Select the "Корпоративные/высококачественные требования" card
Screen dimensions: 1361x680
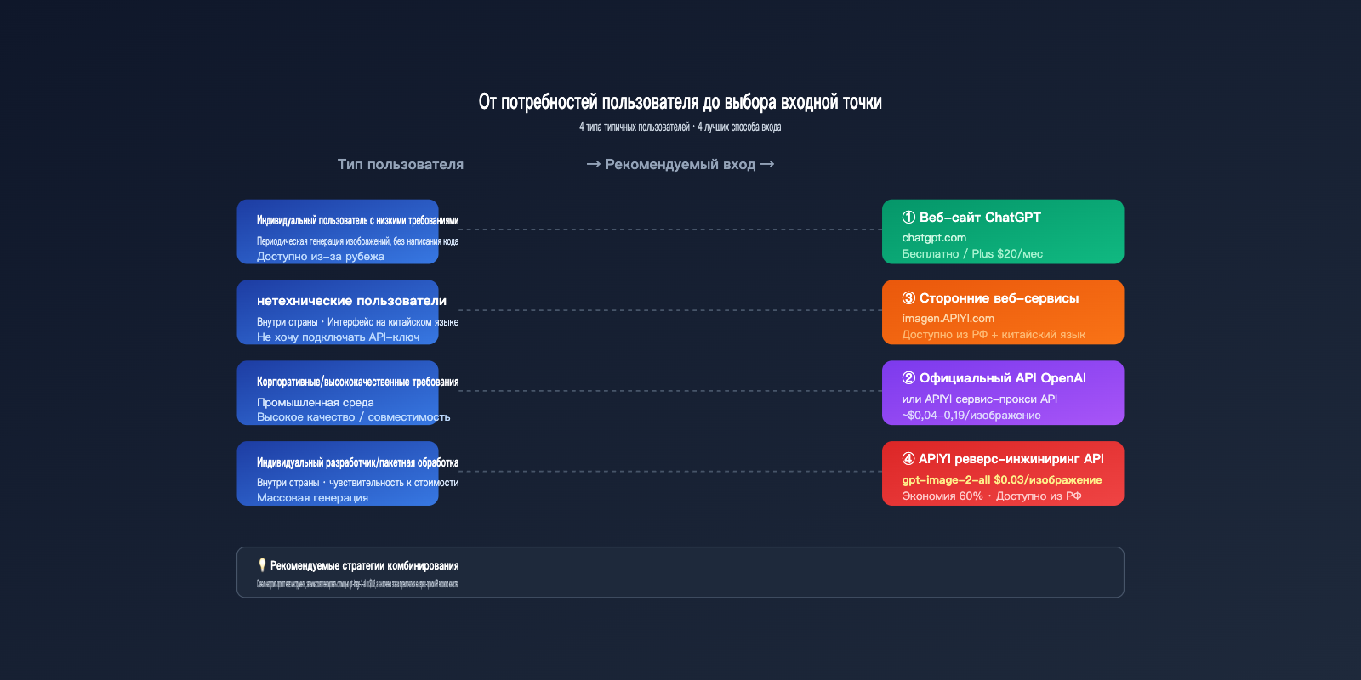(338, 393)
